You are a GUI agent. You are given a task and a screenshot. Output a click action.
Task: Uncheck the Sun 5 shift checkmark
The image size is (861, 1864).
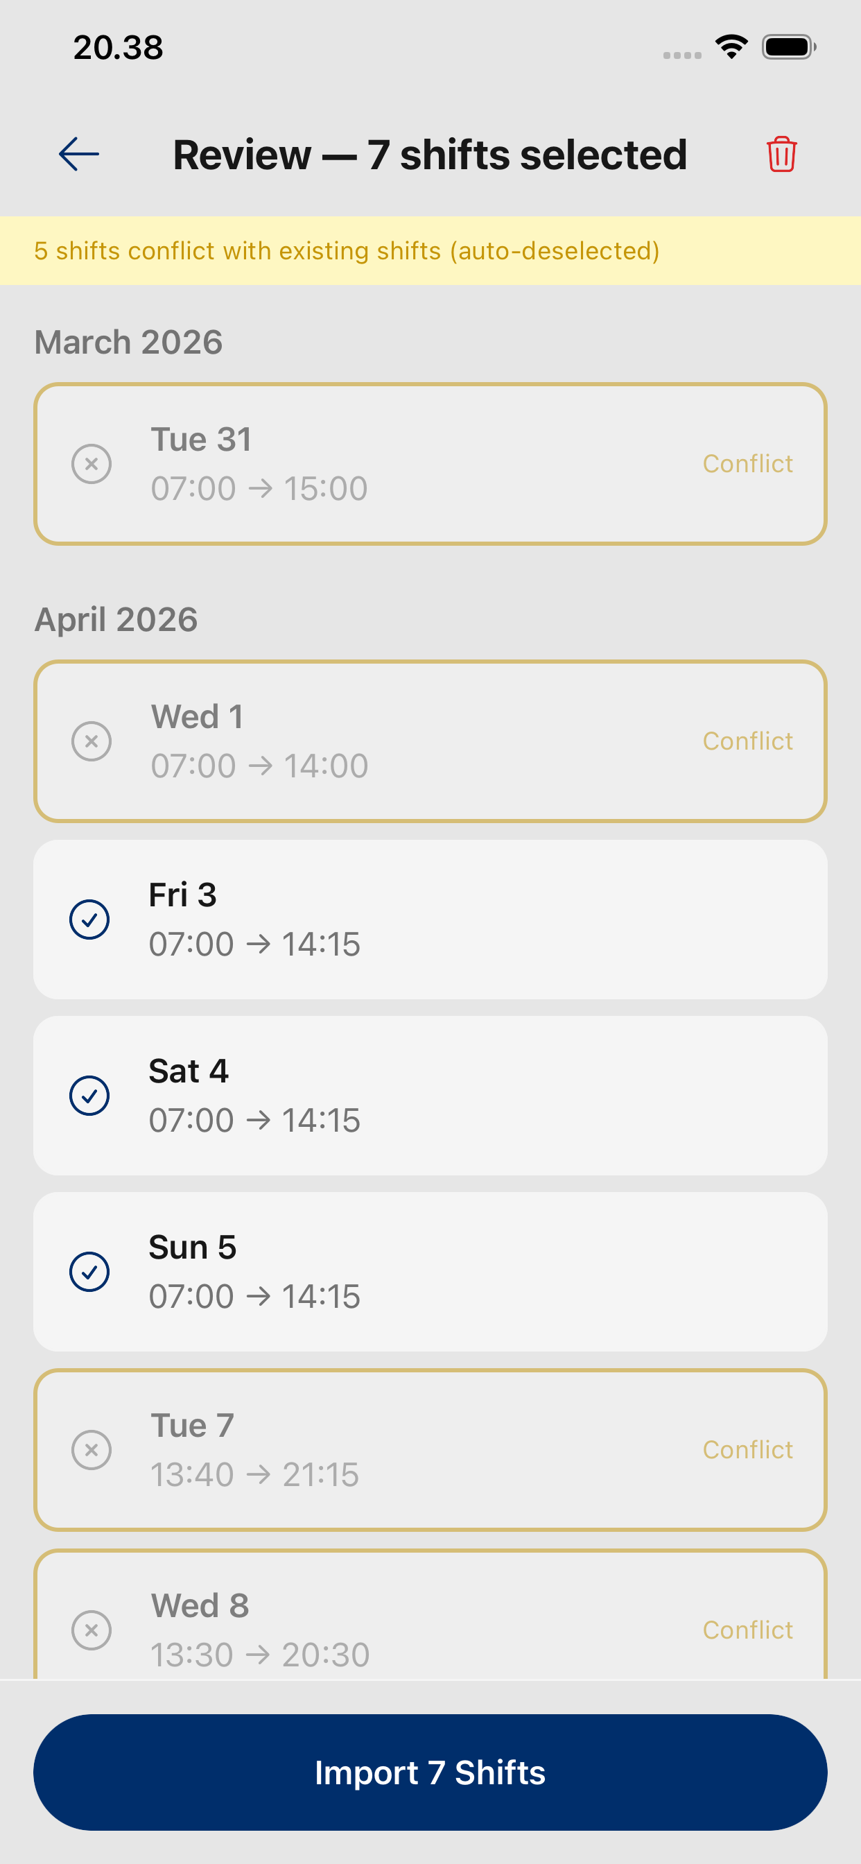click(89, 1272)
